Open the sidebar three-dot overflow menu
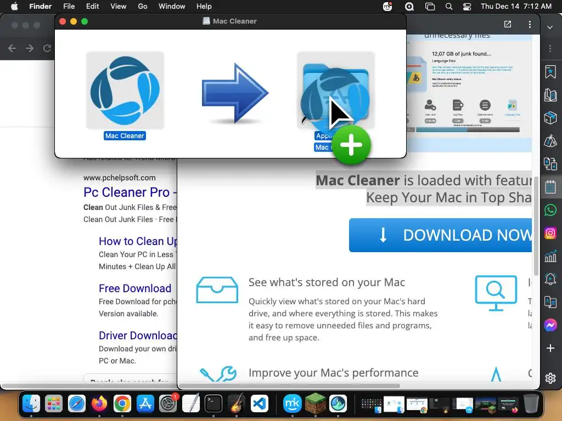 [x=550, y=48]
